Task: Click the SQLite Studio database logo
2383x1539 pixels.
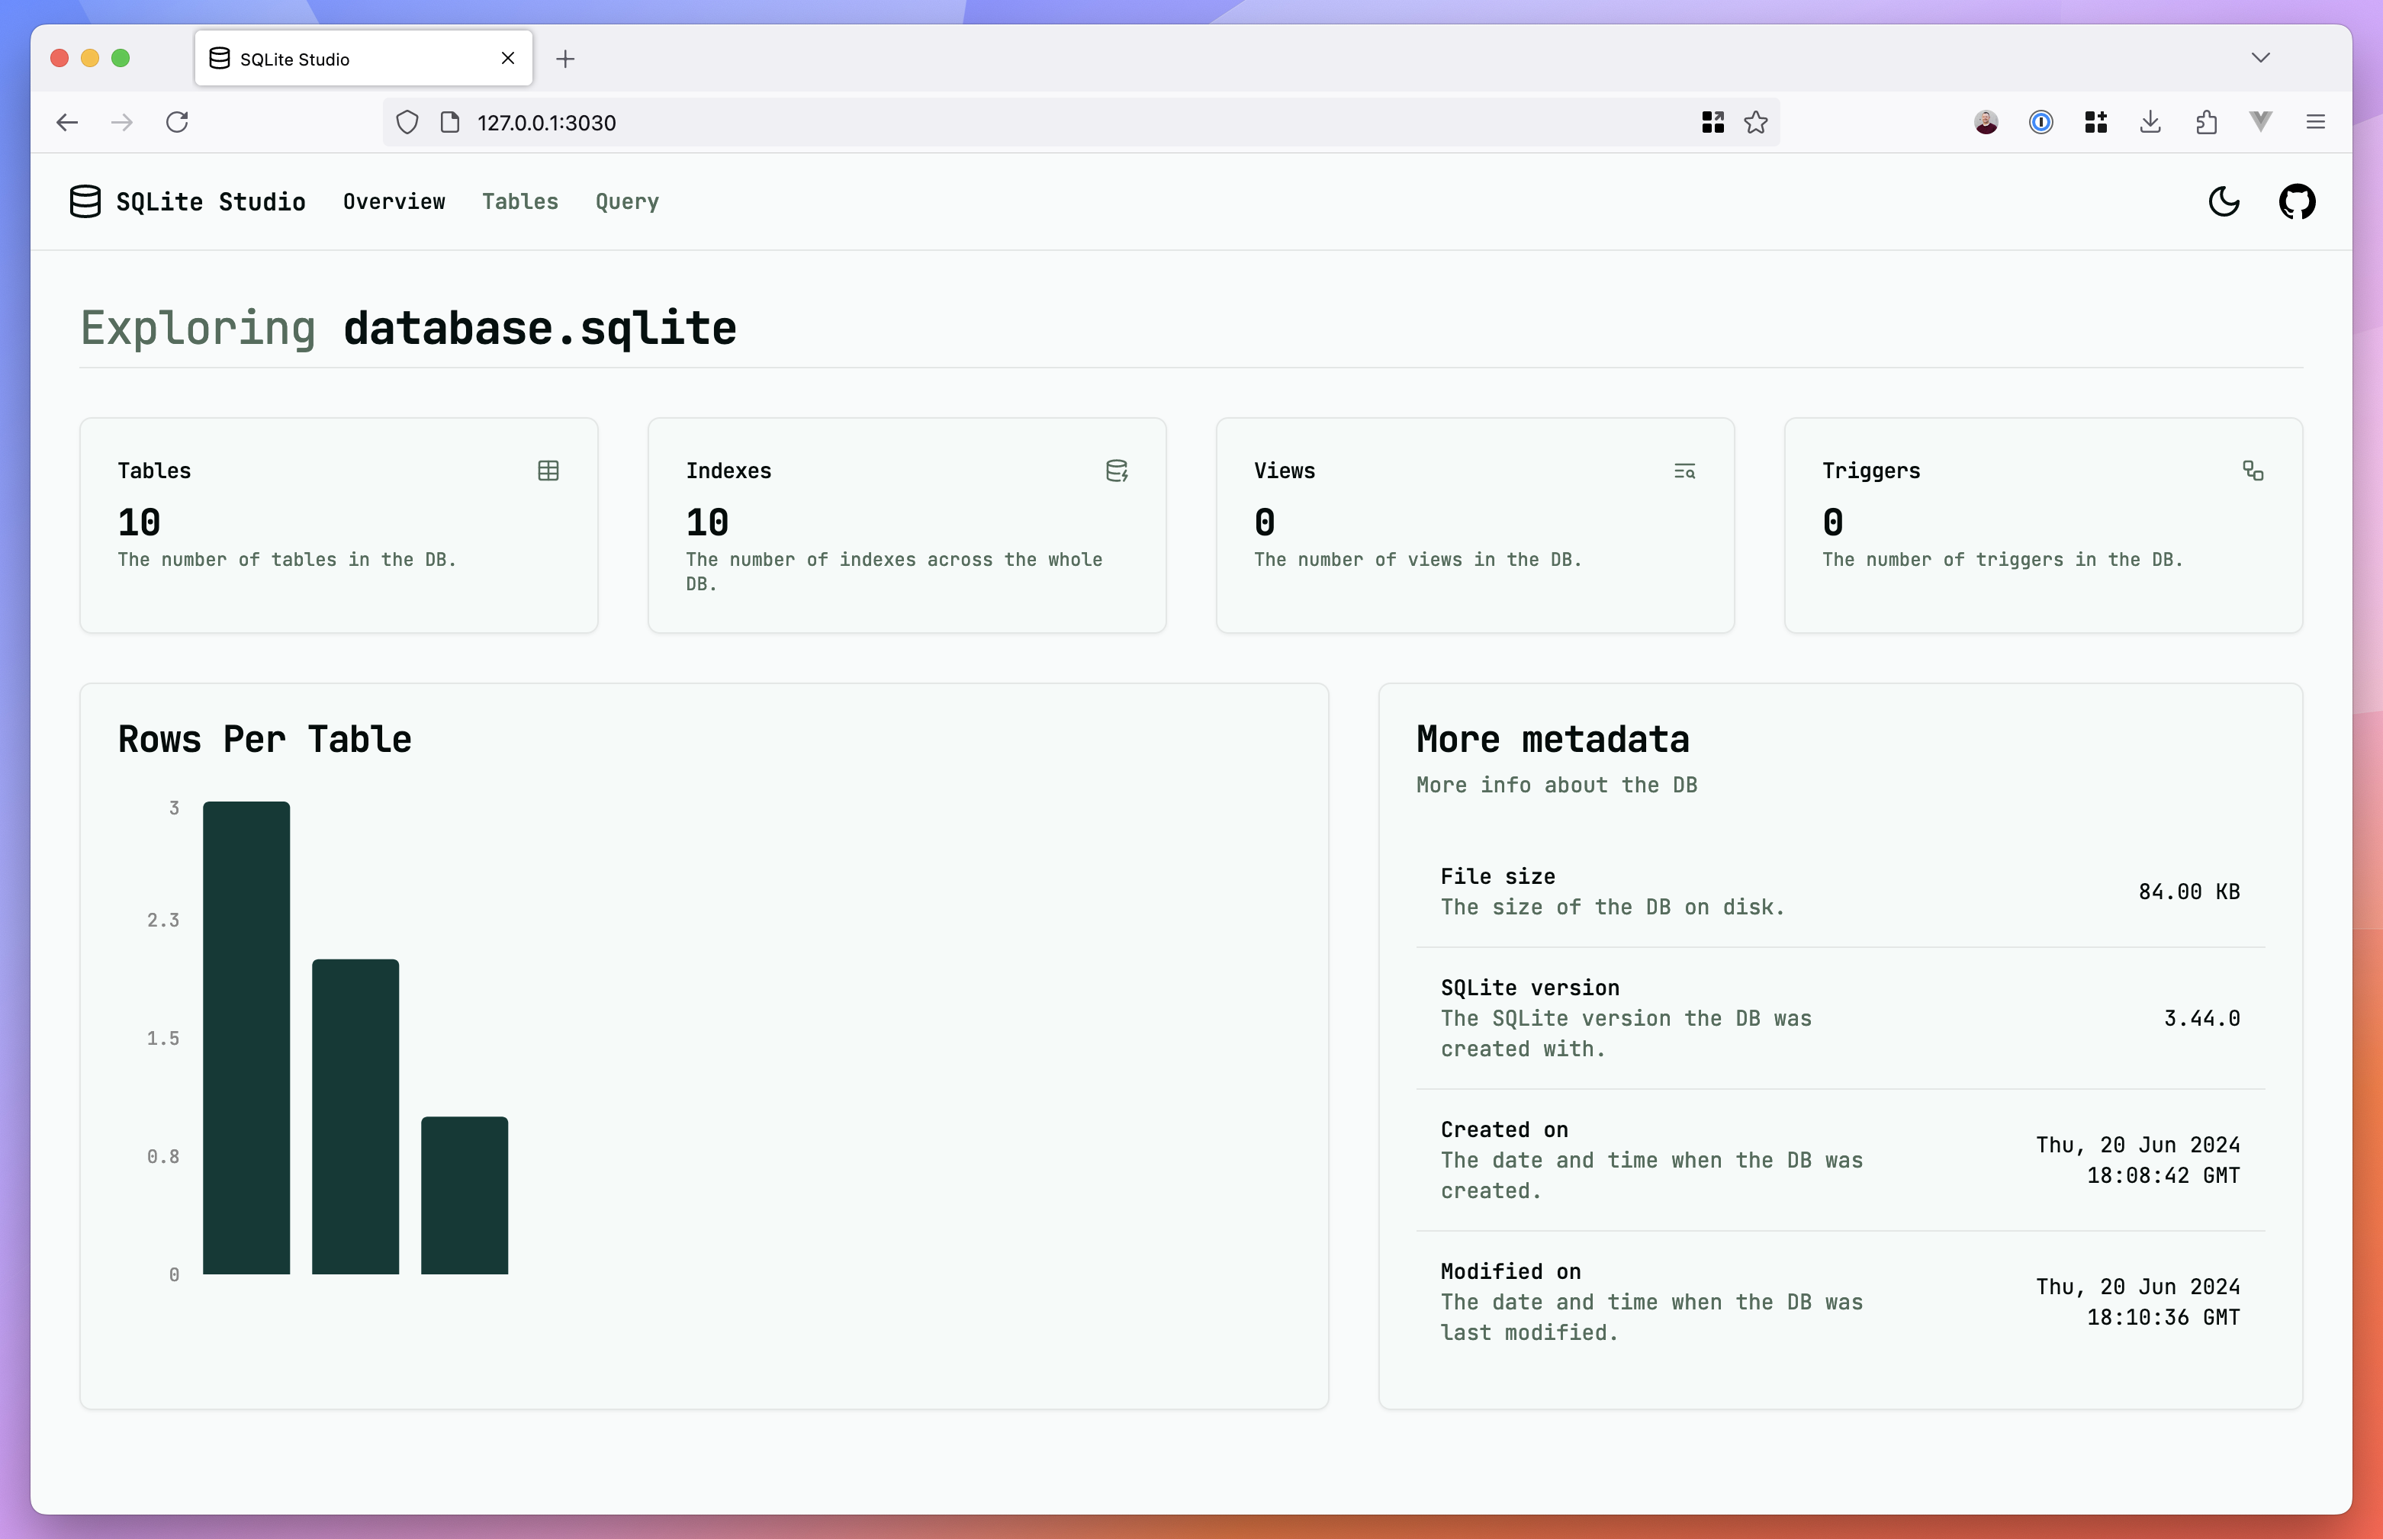Action: pos(85,201)
